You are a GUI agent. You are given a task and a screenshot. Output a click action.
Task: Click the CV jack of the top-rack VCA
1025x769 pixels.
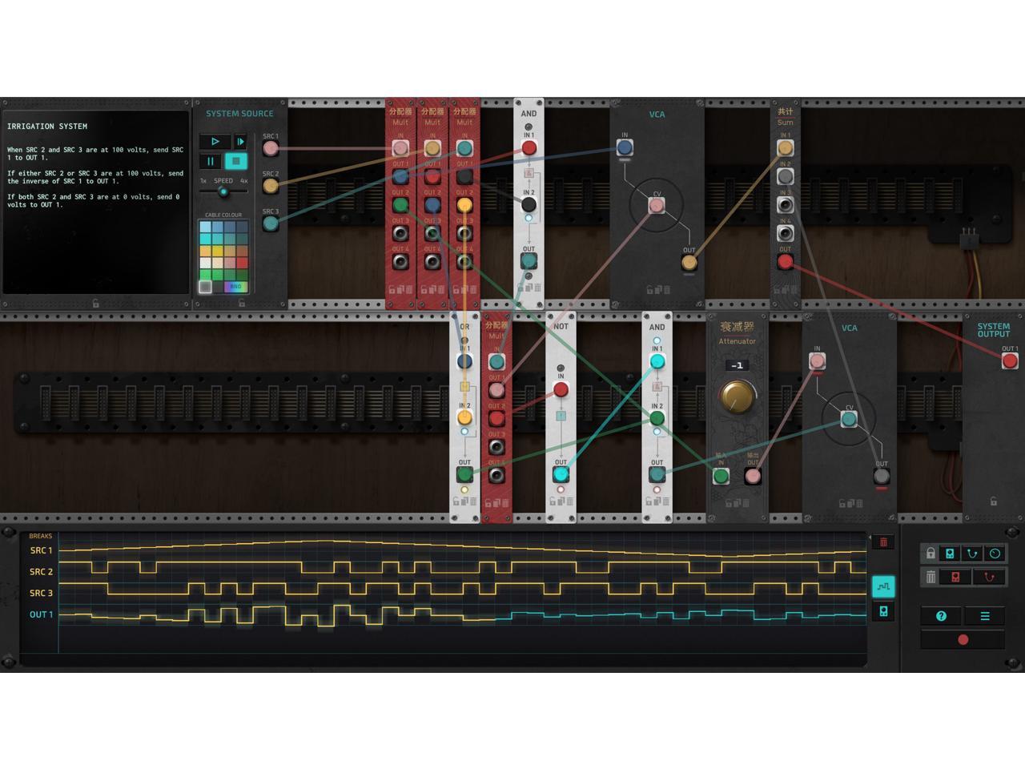[657, 206]
